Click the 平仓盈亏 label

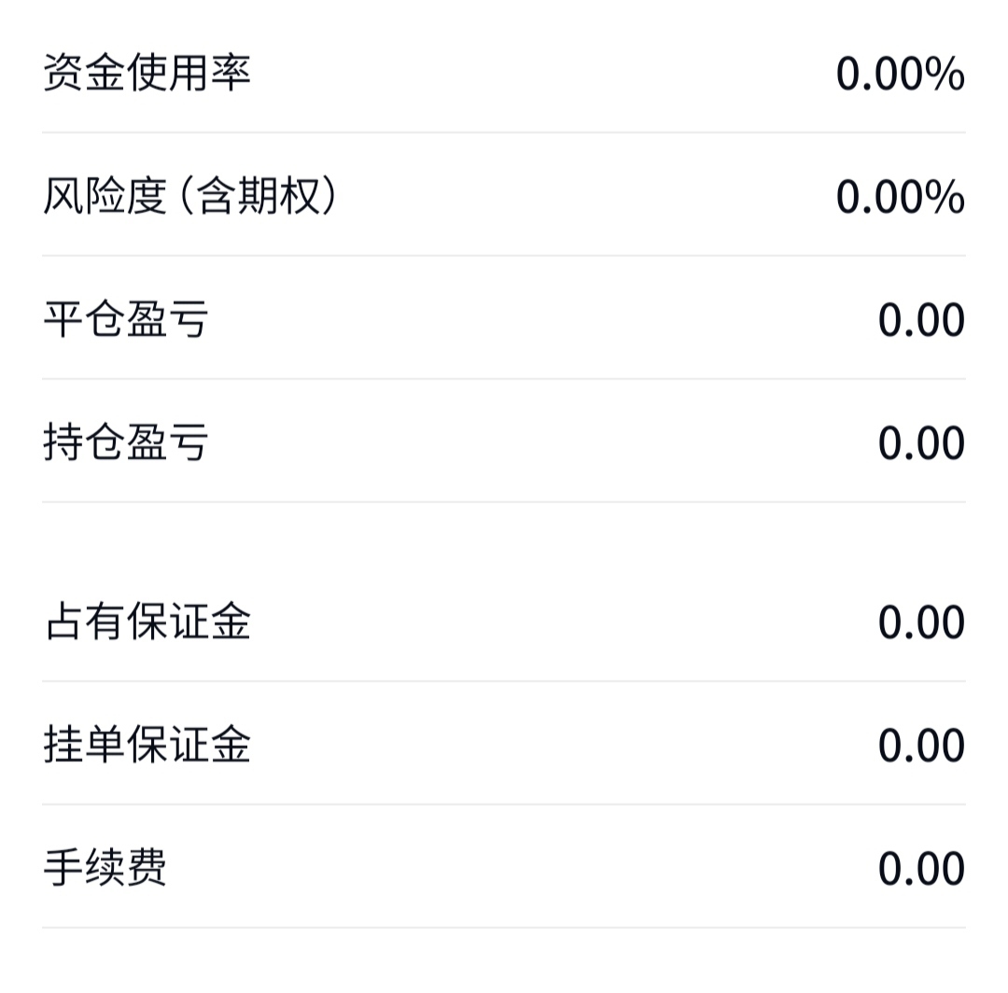(x=125, y=319)
